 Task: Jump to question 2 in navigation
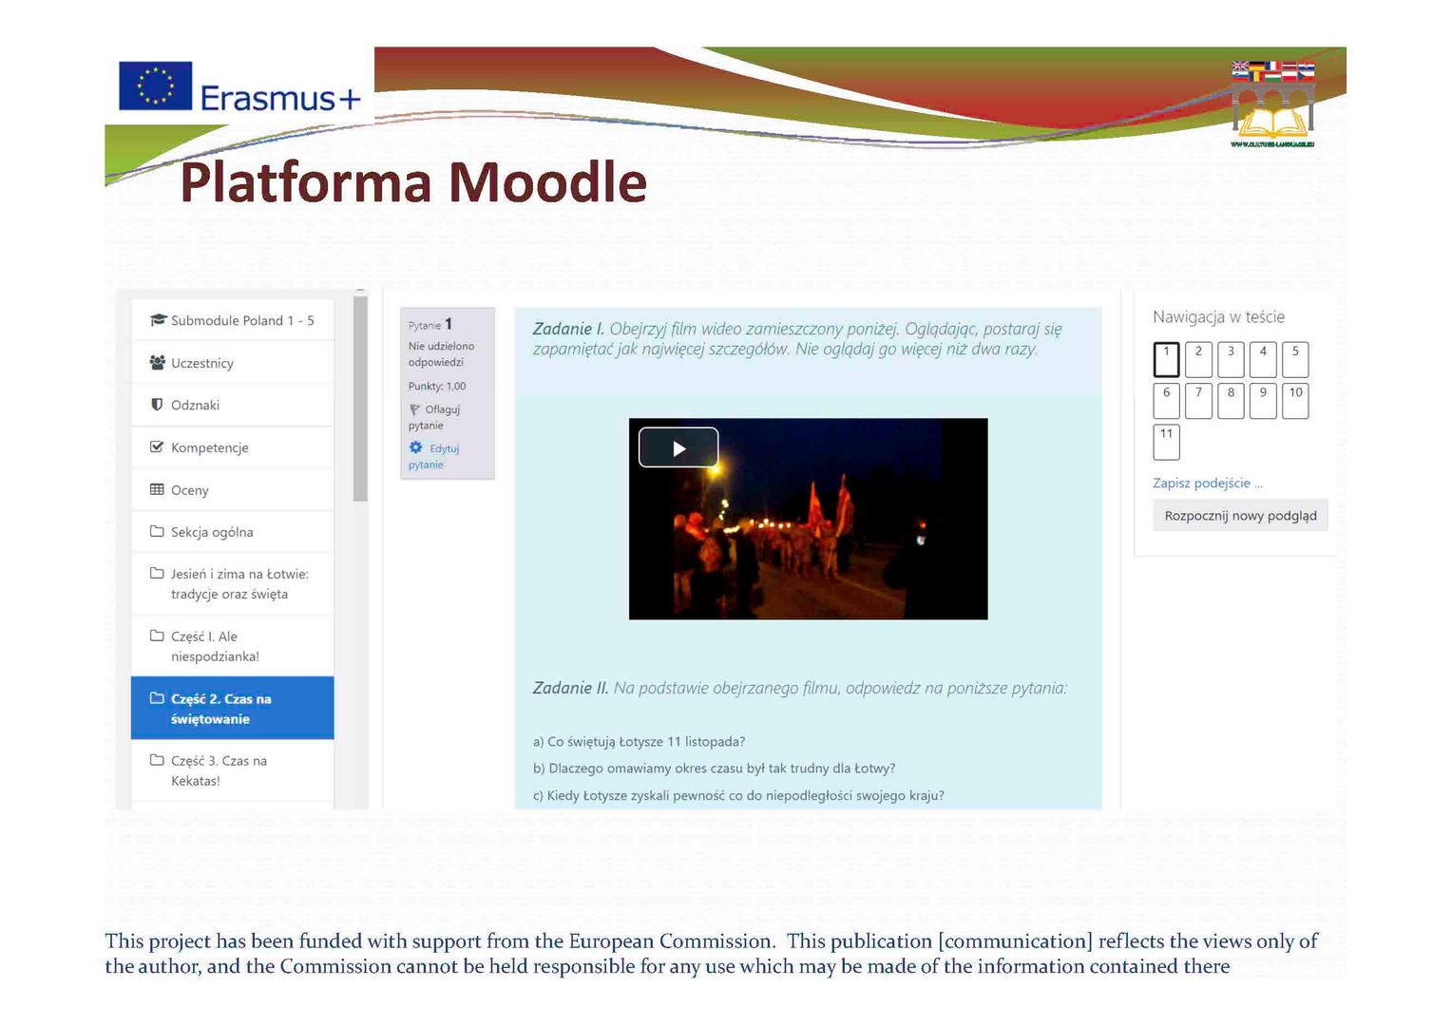point(1198,359)
